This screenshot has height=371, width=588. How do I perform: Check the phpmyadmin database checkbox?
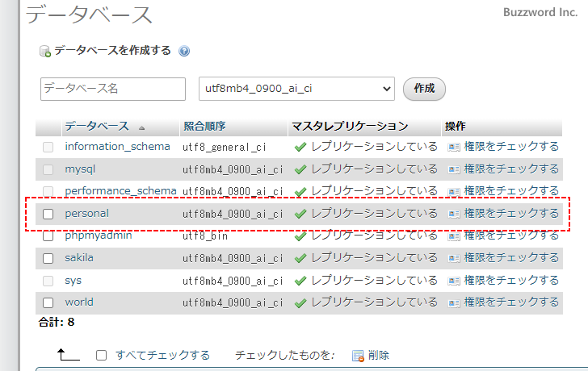(48, 236)
